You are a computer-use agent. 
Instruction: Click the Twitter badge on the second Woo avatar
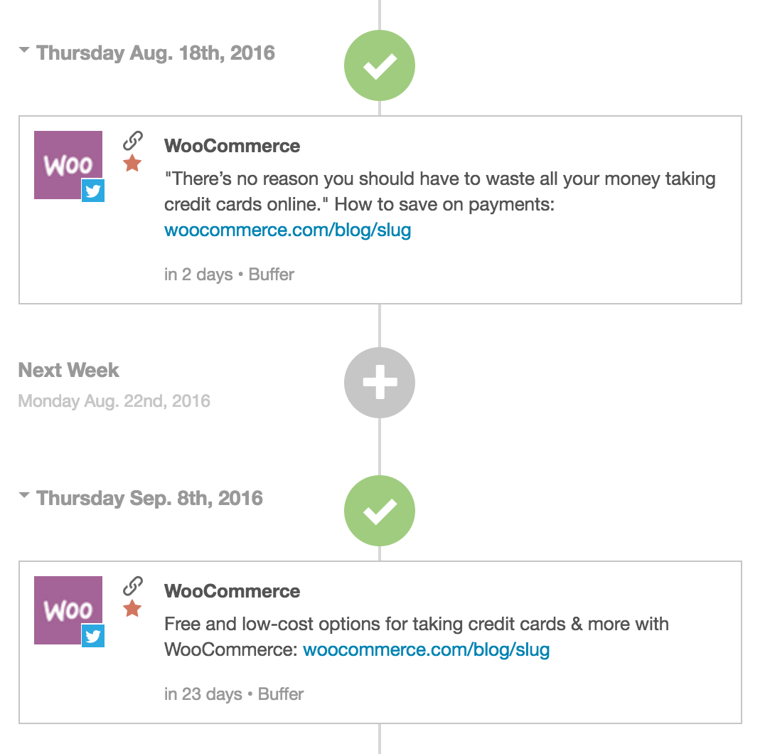coord(92,635)
